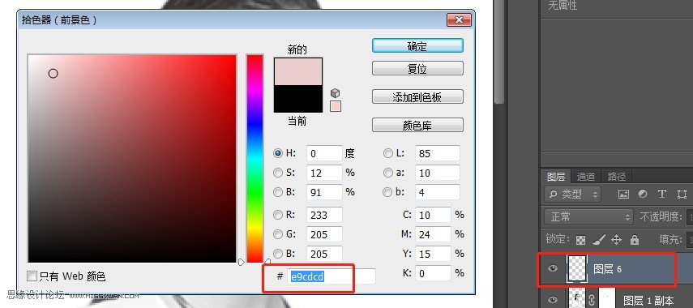Click the Lab b field showing 4

[x=438, y=192]
